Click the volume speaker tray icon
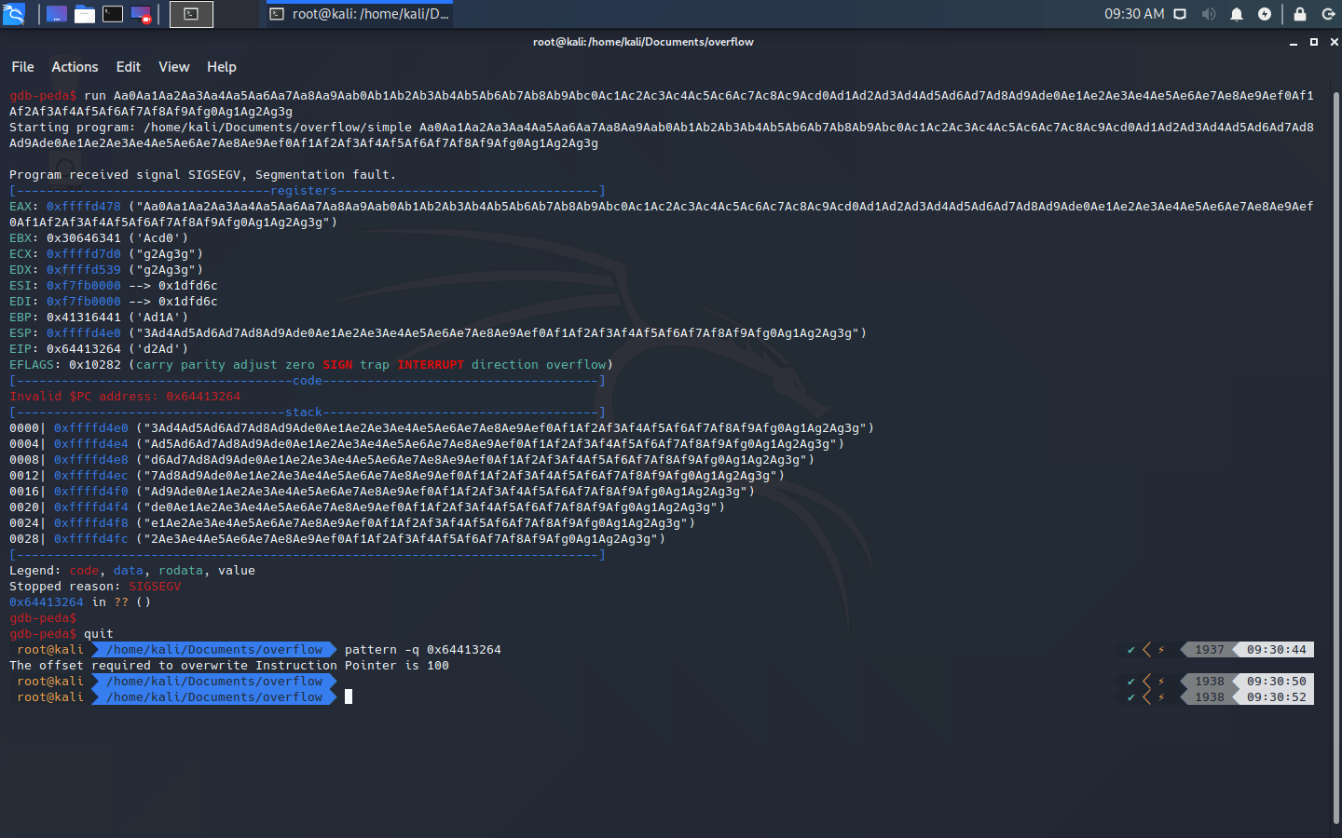The width and height of the screenshot is (1342, 838). (x=1209, y=14)
